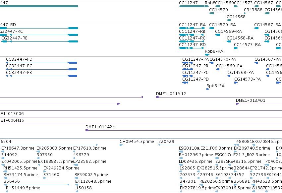Select the CG14570 gene label
This screenshot has height=193, width=282.
pos(218,10)
